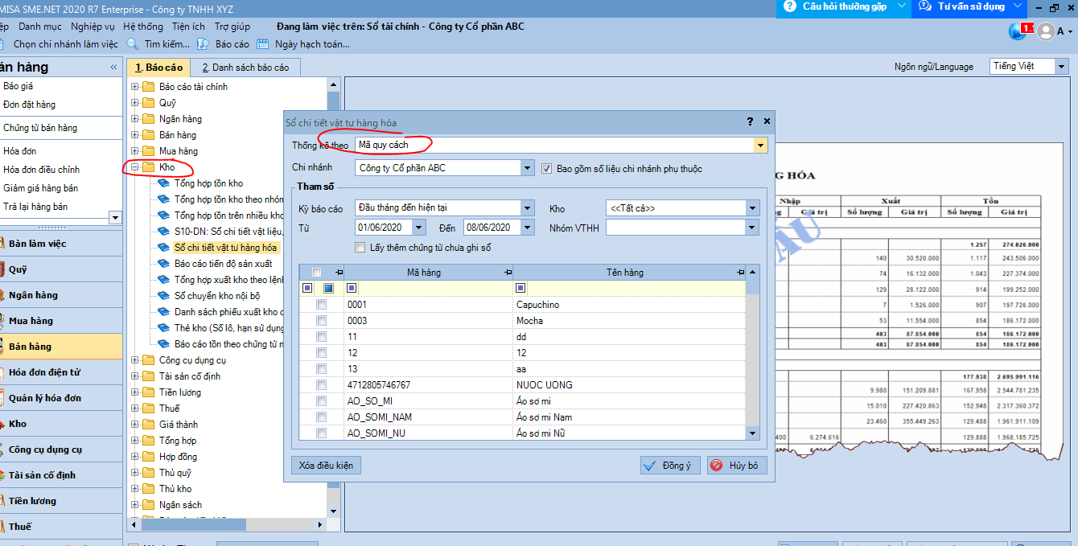Click the Xóa điều kiện button
Screen dimensions: 1078x546
(x=326, y=466)
